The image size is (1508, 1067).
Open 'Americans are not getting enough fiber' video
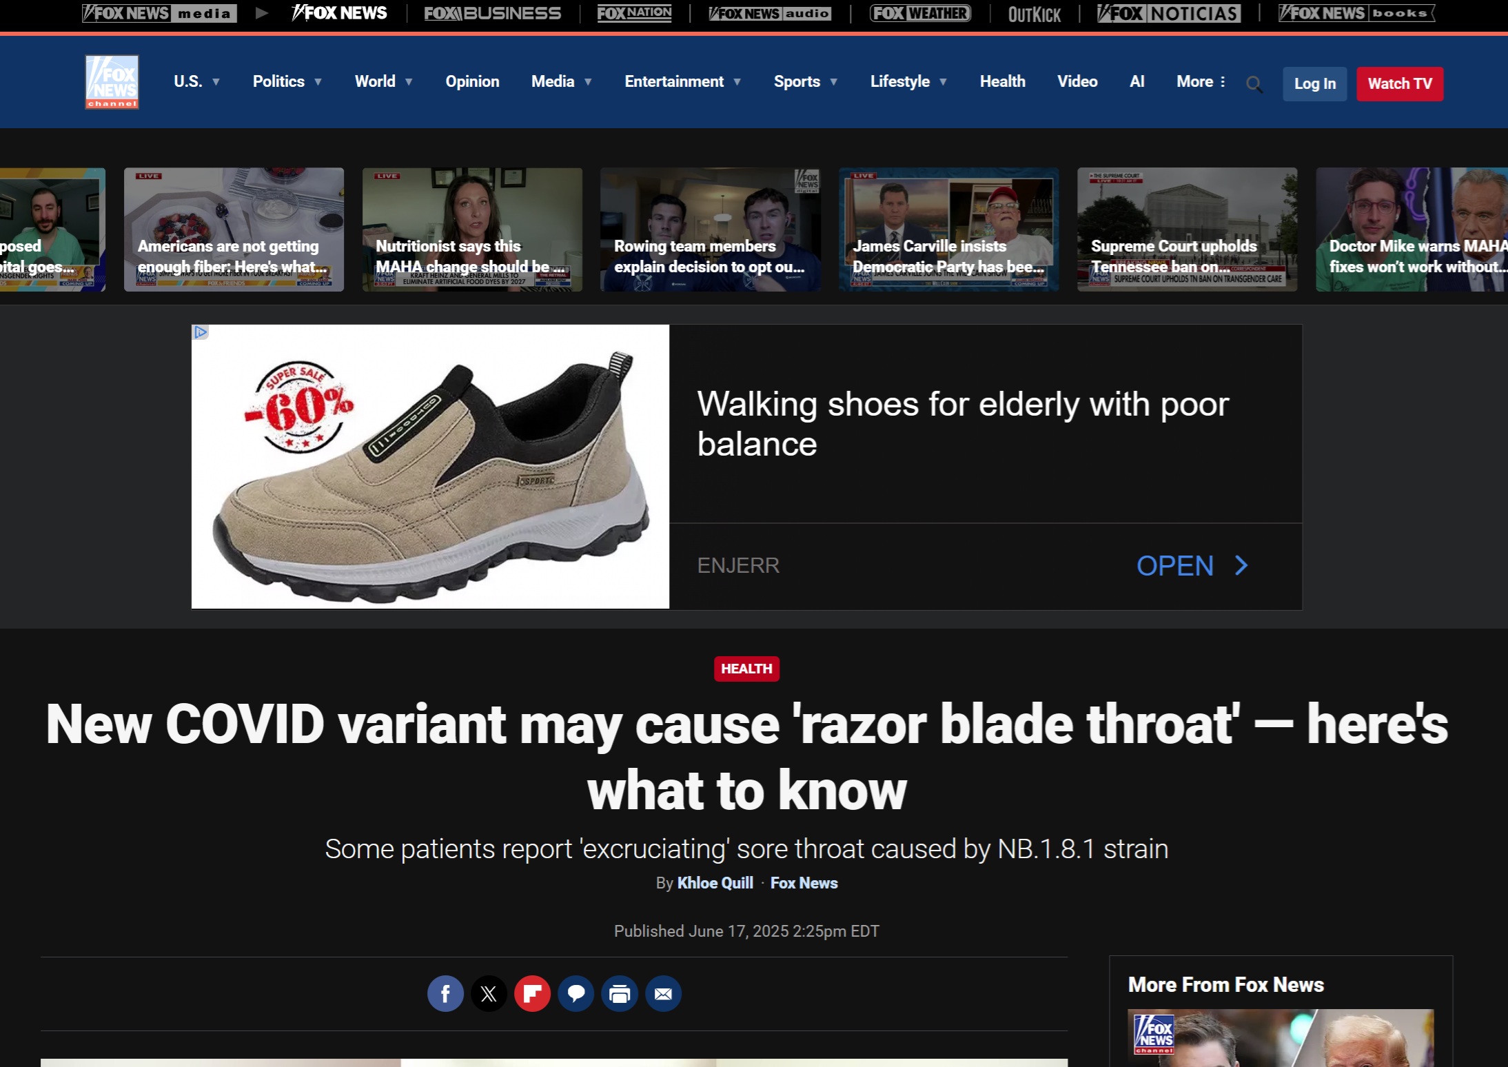[x=234, y=230]
